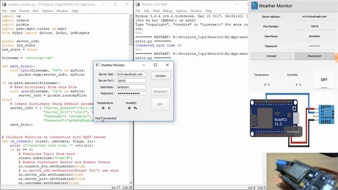Click the 'import pickle' code line
Viewport: 338px width, 190px height.
pyautogui.click(x=15, y=25)
